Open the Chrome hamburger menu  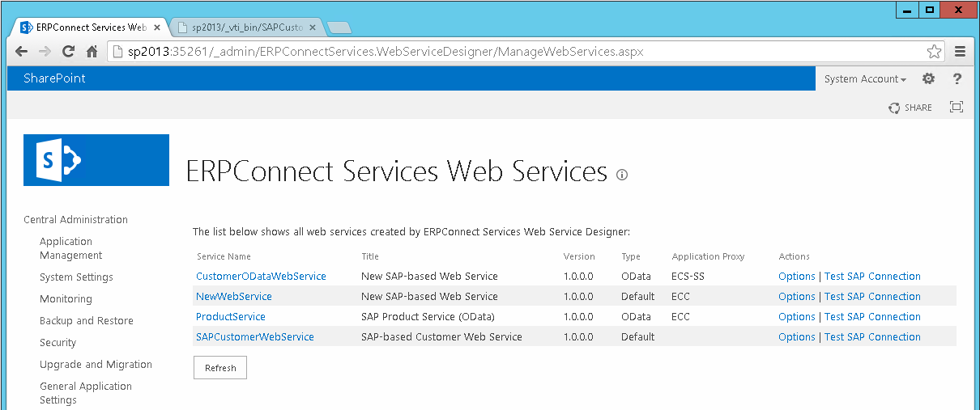960,51
